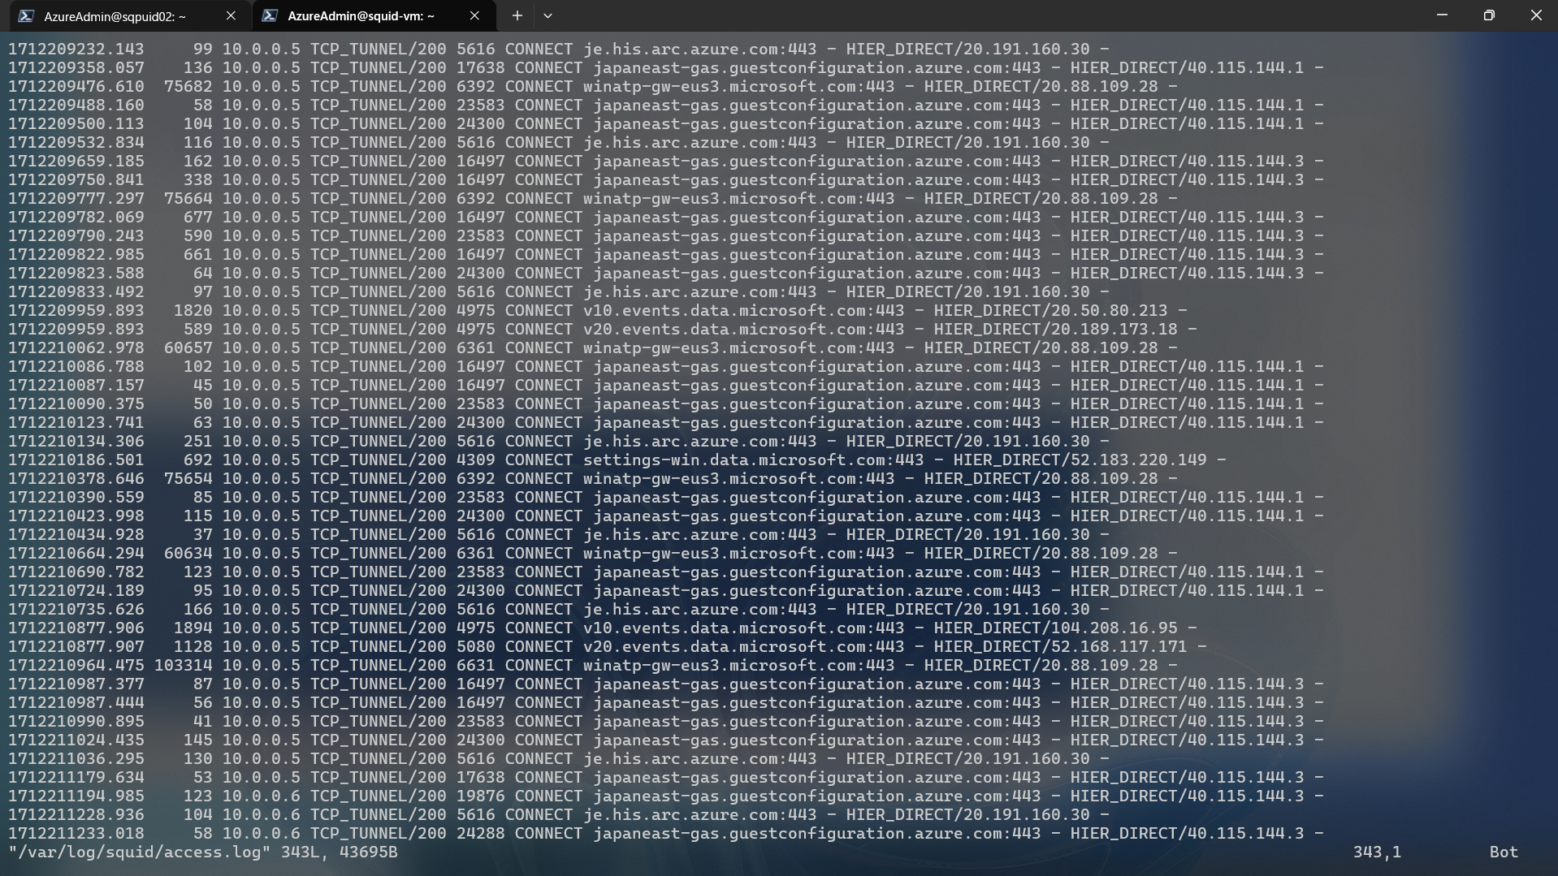1558x876 pixels.
Task: Click timestamp 1712210990.895
Action: (x=76, y=722)
